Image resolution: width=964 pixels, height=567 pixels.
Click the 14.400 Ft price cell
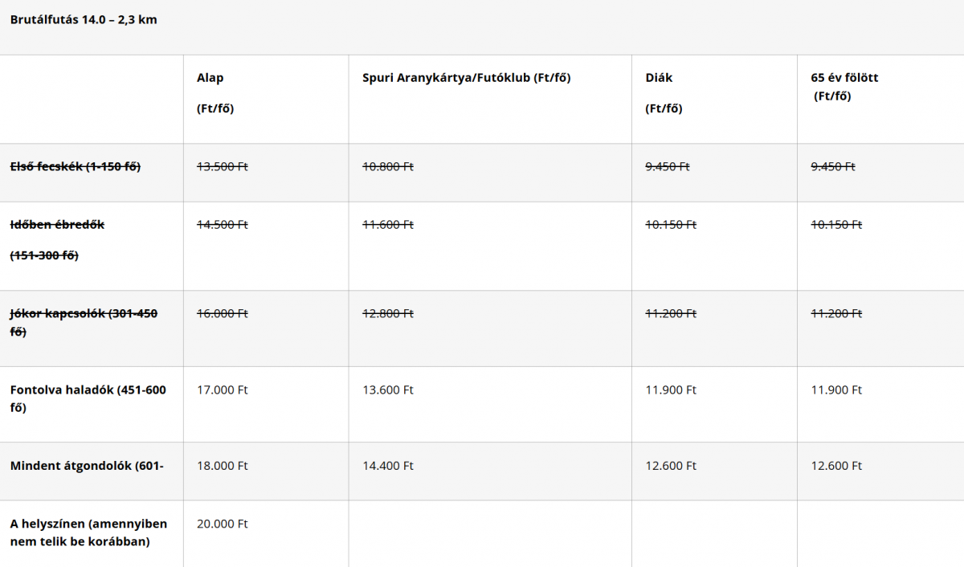(x=388, y=466)
